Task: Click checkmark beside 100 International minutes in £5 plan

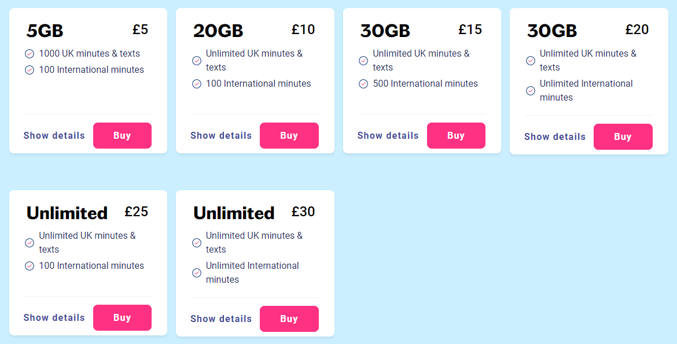Action: [30, 70]
